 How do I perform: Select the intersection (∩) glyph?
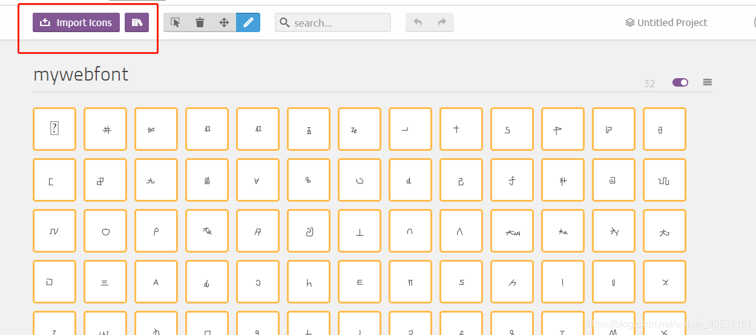410,231
